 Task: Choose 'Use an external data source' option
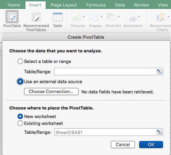coord(20,81)
